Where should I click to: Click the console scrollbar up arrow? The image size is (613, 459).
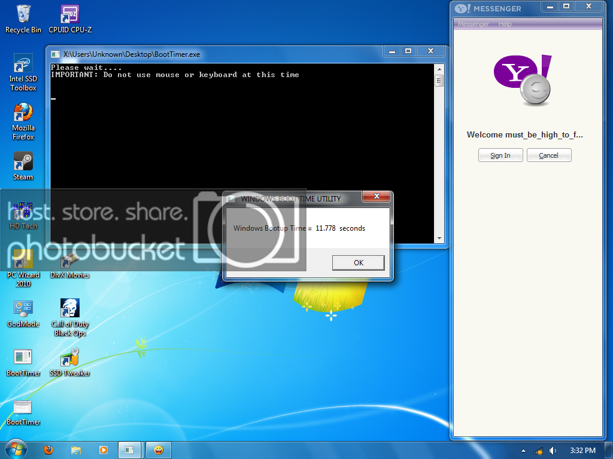439,69
